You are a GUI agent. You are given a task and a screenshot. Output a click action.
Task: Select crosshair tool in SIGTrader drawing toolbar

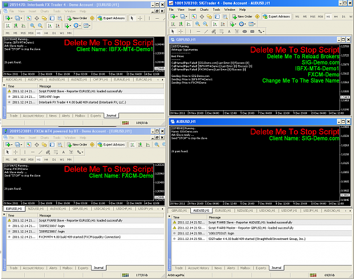(181, 31)
